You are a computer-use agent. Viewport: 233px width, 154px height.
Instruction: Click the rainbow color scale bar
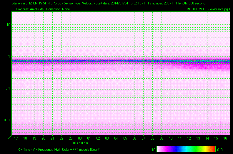click(x=186, y=149)
